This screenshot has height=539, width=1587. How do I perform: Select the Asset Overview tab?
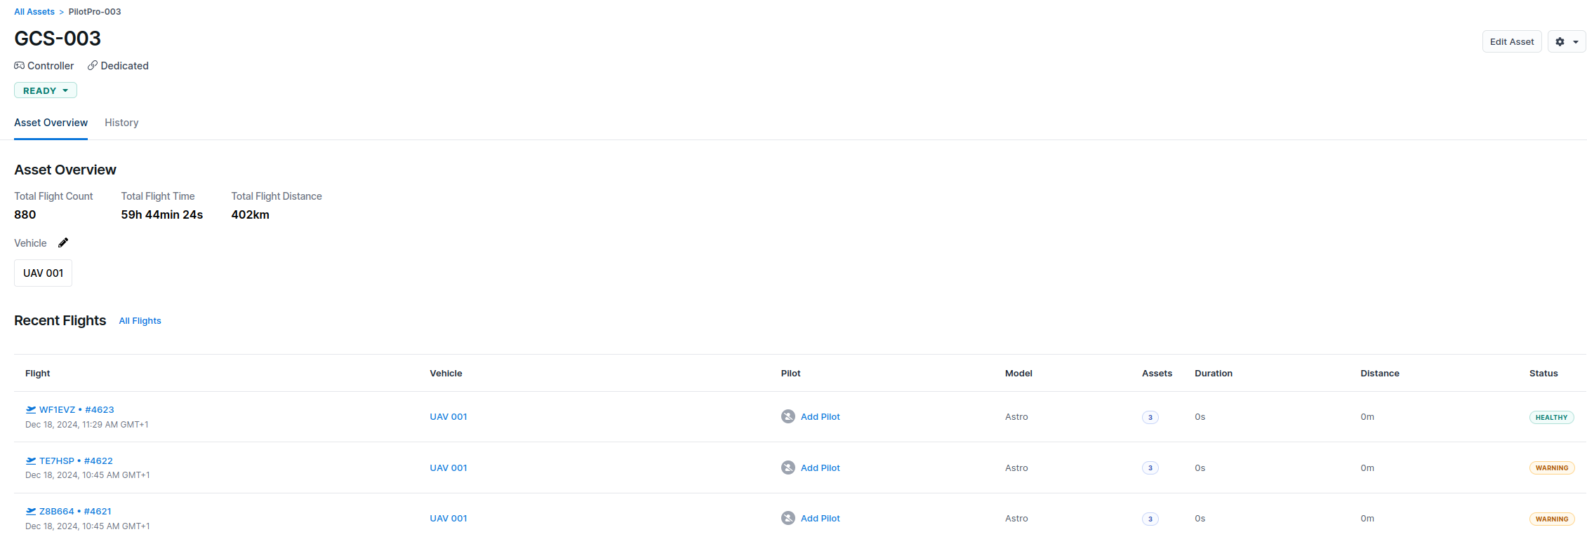pyautogui.click(x=51, y=123)
